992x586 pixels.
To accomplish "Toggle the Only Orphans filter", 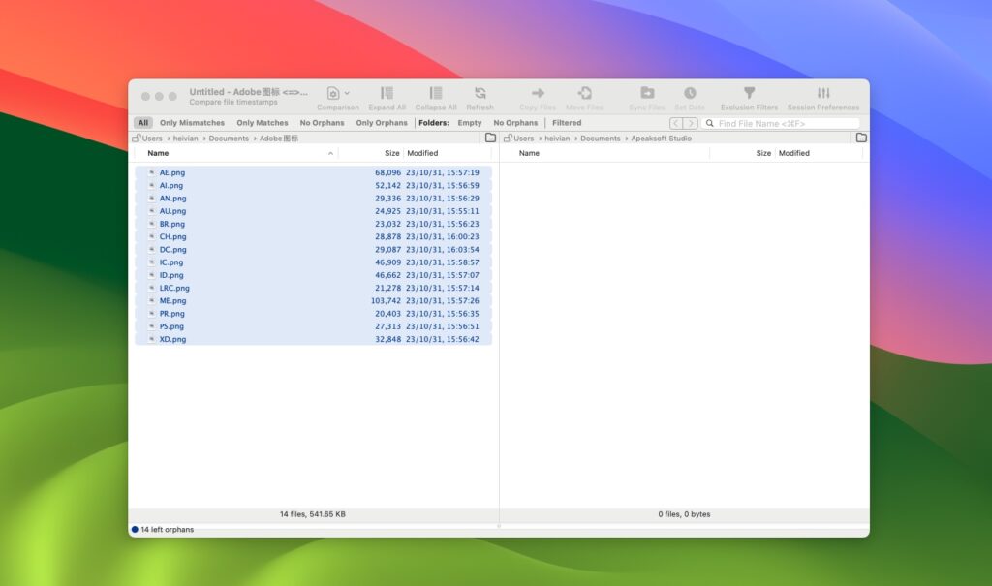I will [x=382, y=122].
